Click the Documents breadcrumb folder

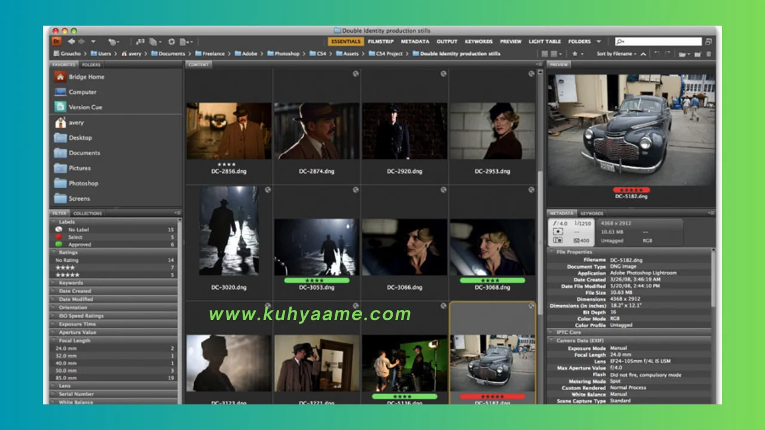(x=168, y=54)
